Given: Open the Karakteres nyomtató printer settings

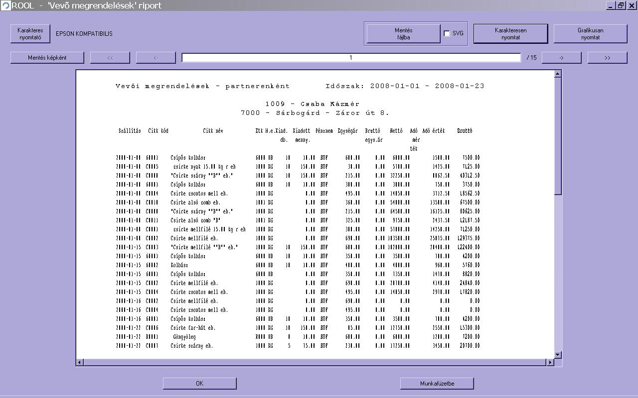Looking at the screenshot, I should pos(30,34).
